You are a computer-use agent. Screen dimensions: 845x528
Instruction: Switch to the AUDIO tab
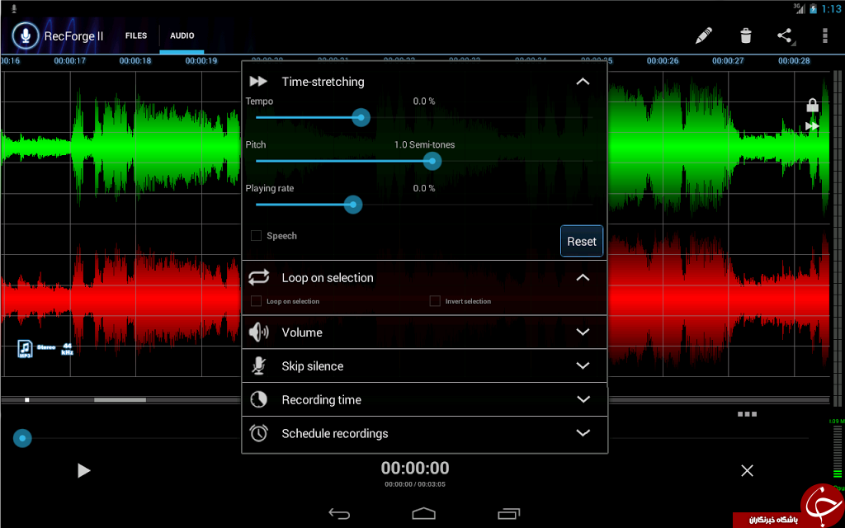click(x=182, y=35)
